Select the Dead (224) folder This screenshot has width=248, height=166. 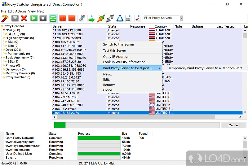click(13, 50)
